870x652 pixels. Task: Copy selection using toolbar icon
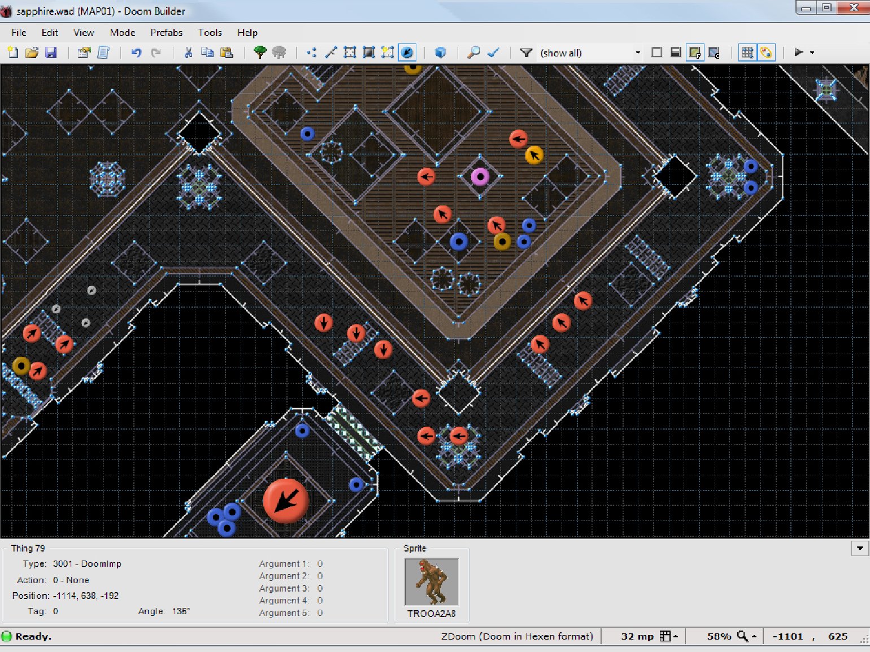pyautogui.click(x=207, y=52)
